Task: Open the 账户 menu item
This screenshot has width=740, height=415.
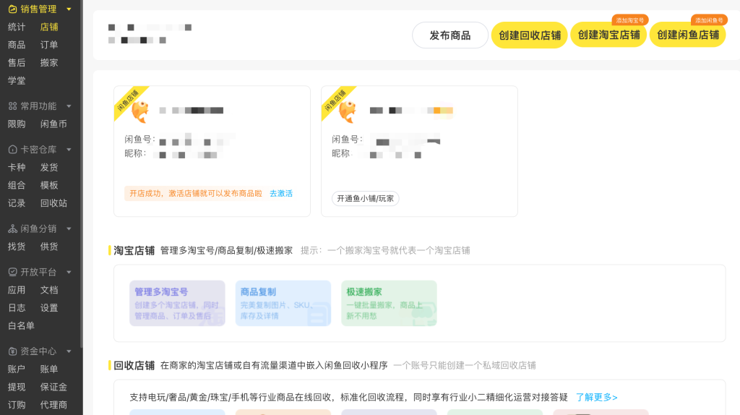Action: [x=17, y=369]
